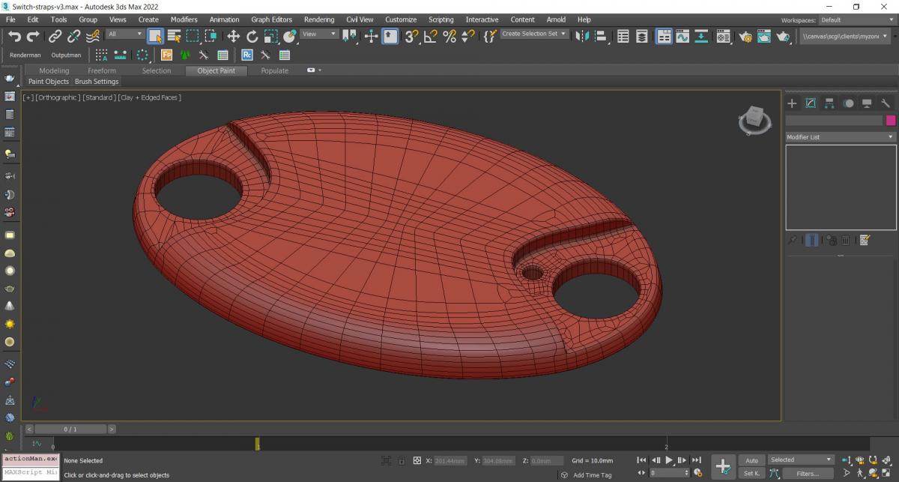The height and width of the screenshot is (482, 899).
Task: Switch to the Freeform ribbon tab
Action: click(x=102, y=70)
